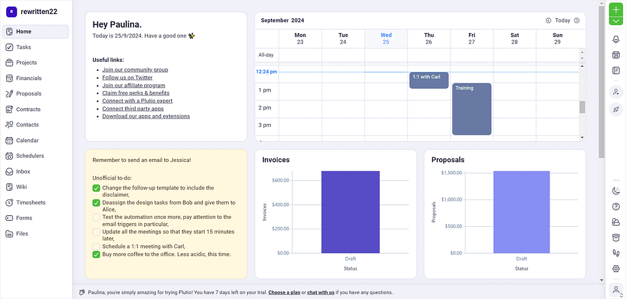Click the footsteps icon

tap(616, 253)
